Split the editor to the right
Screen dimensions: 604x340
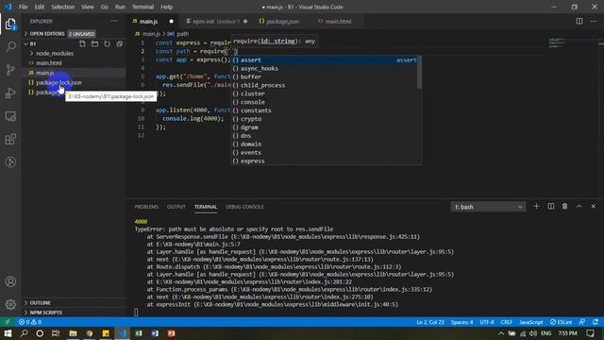579,21
